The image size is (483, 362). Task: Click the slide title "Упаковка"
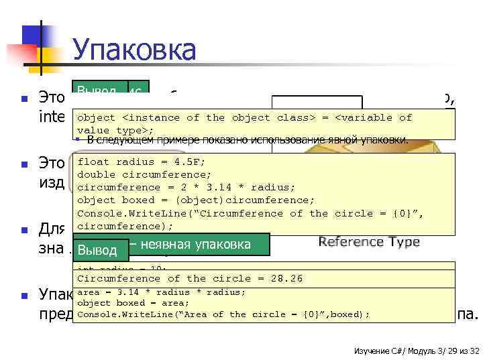(134, 50)
